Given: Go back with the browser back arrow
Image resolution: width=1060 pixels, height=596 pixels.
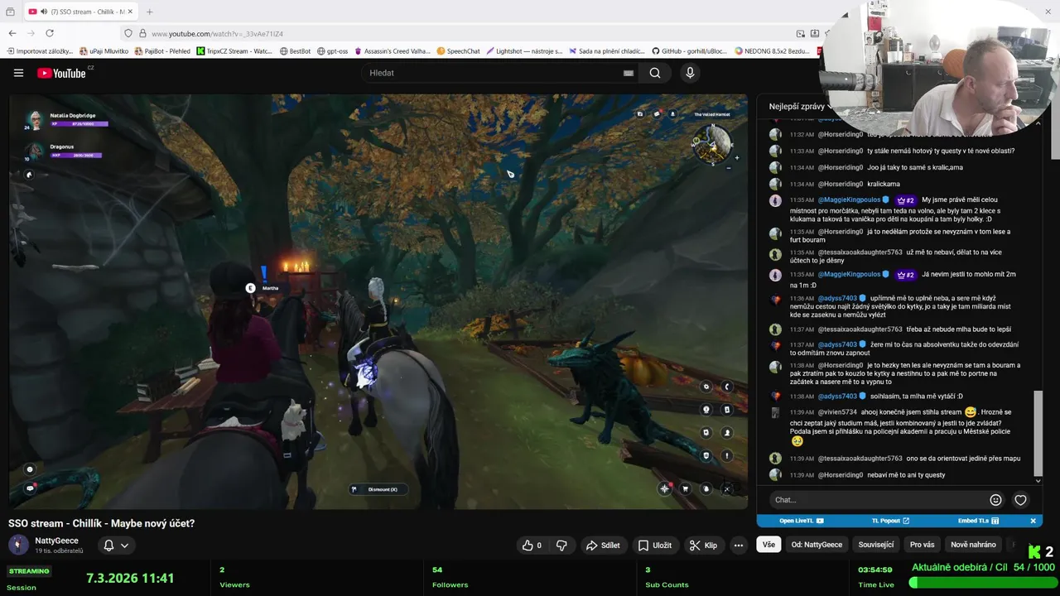Looking at the screenshot, I should pos(12,33).
